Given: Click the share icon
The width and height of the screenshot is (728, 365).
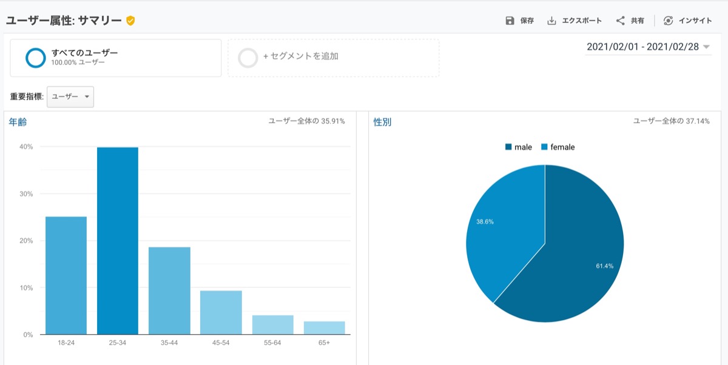Looking at the screenshot, I should point(620,21).
